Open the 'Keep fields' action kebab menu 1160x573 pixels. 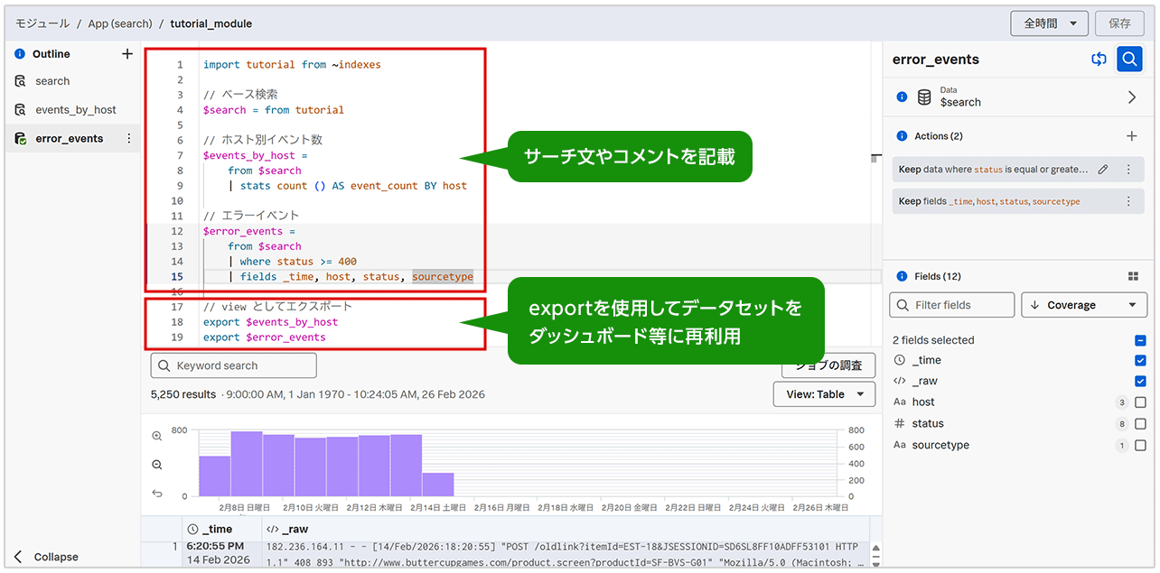[1127, 201]
